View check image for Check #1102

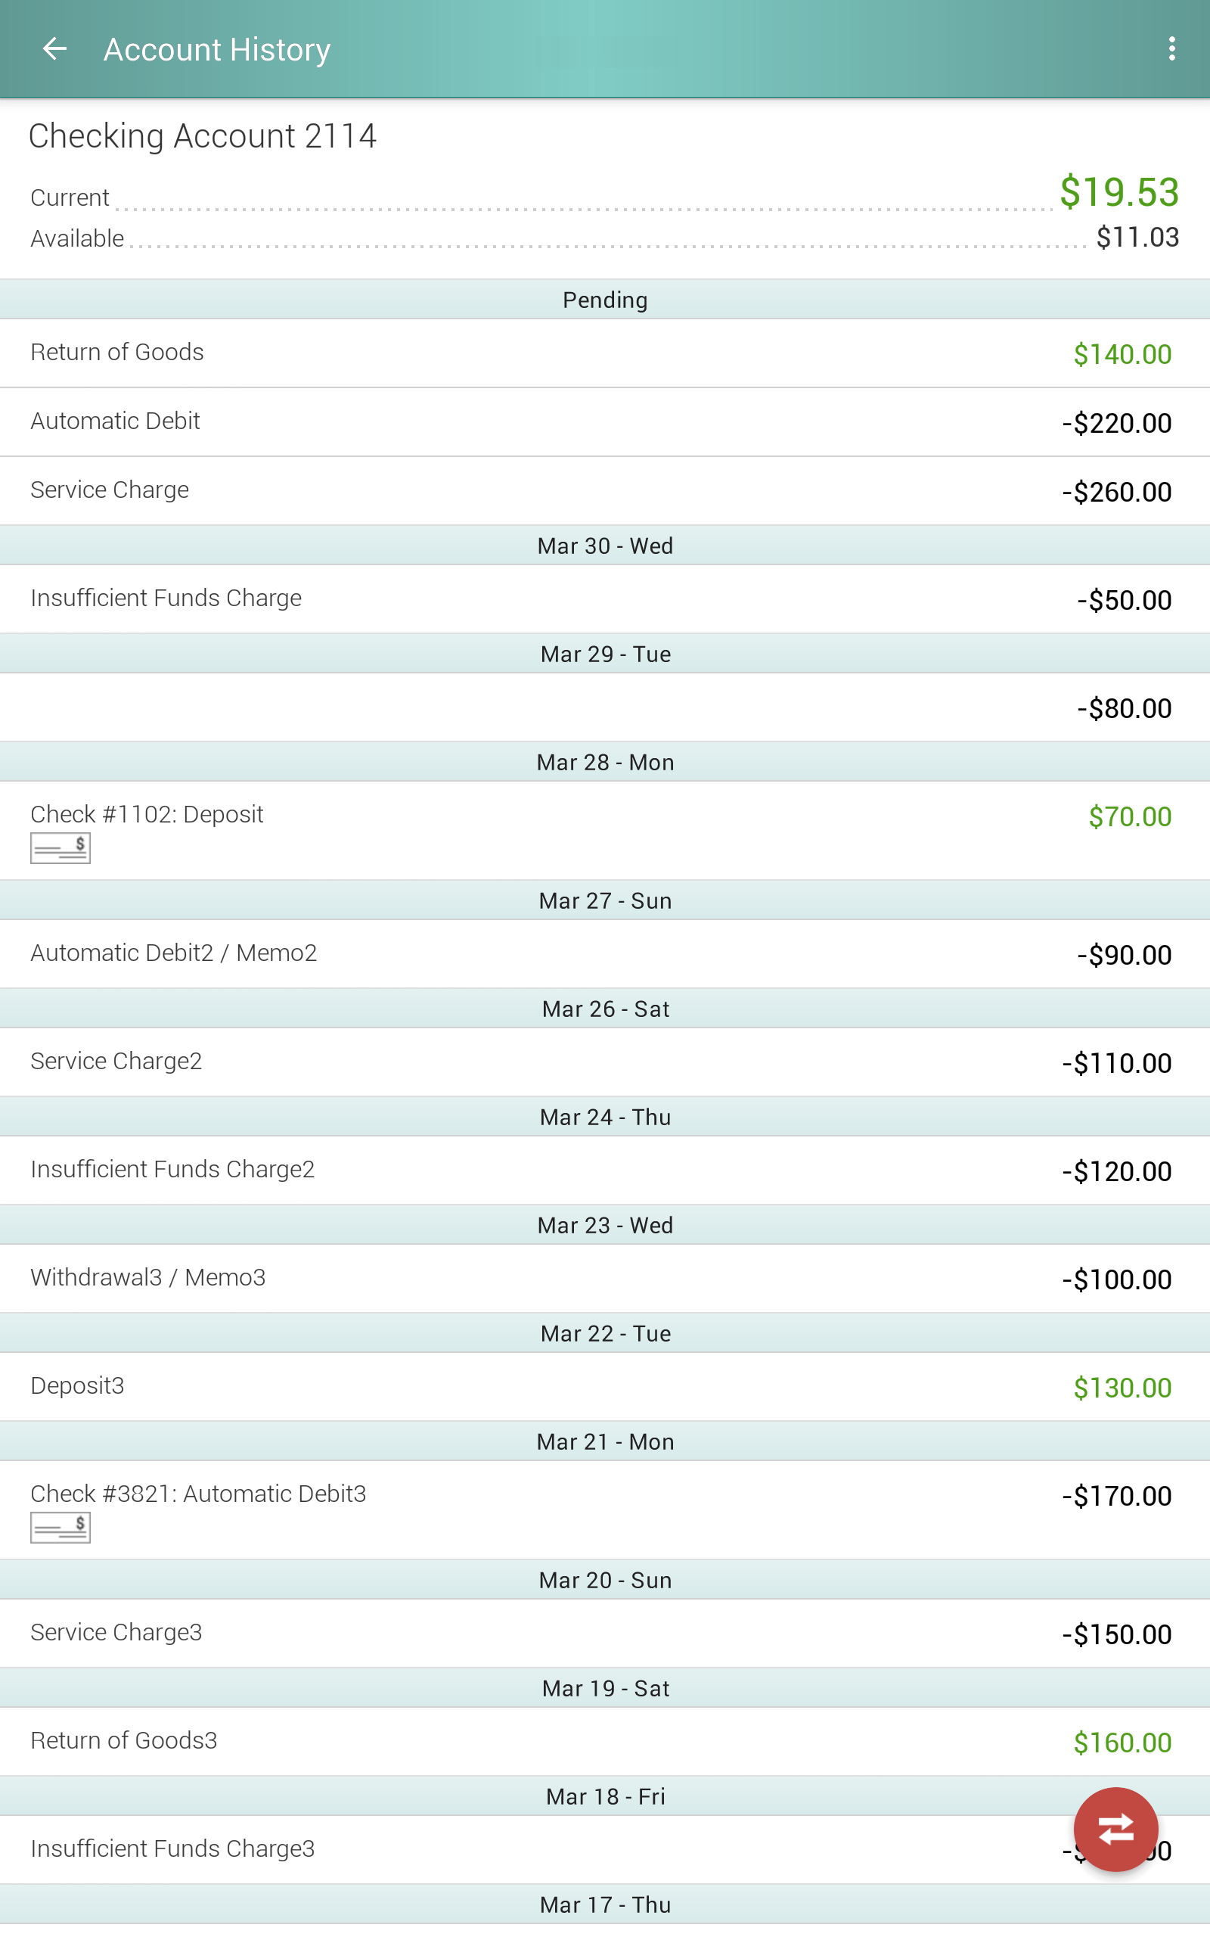pyautogui.click(x=60, y=847)
